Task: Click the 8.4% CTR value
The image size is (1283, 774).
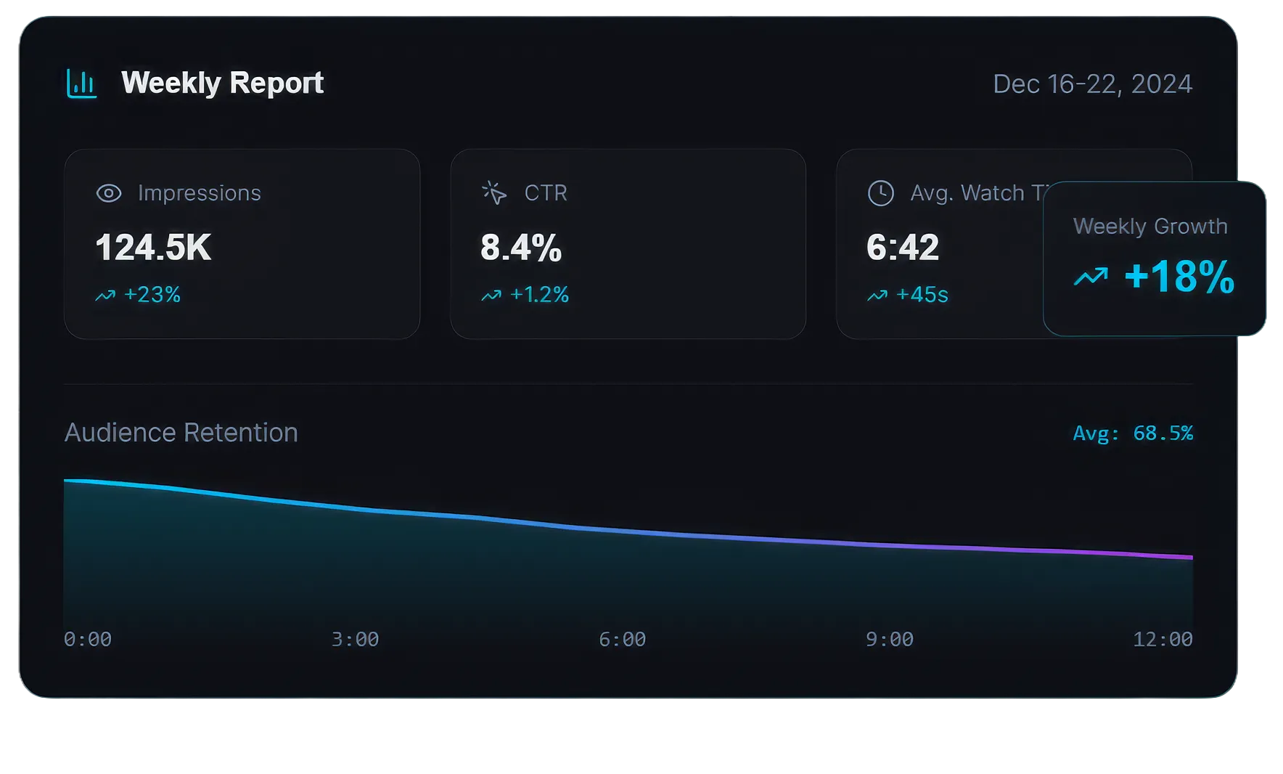Action: pyautogui.click(x=521, y=248)
